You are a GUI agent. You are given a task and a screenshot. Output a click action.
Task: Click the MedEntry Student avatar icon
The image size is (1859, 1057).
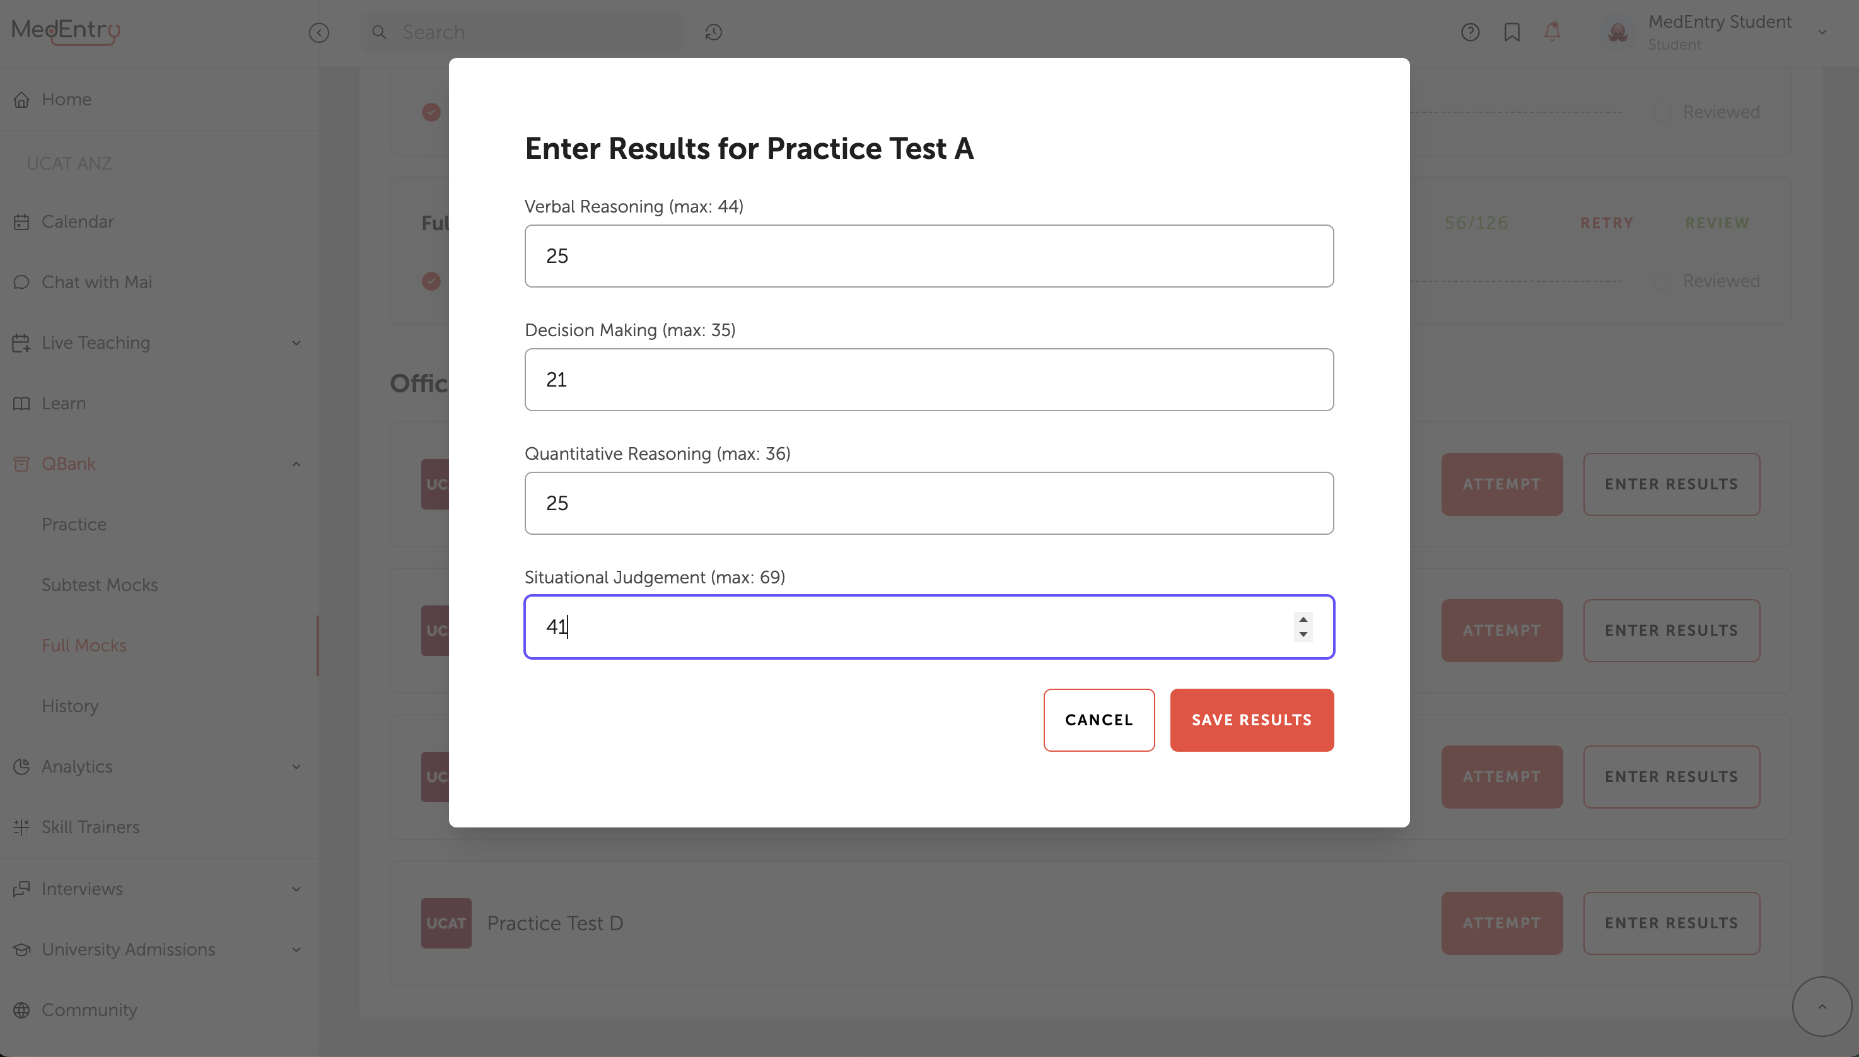tap(1617, 33)
